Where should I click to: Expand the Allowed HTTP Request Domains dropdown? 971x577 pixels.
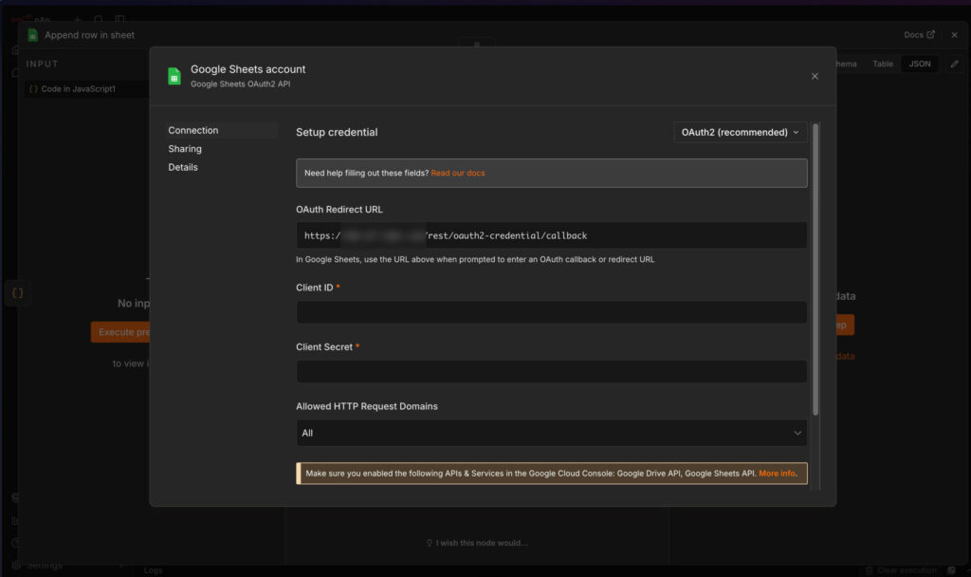click(x=551, y=433)
